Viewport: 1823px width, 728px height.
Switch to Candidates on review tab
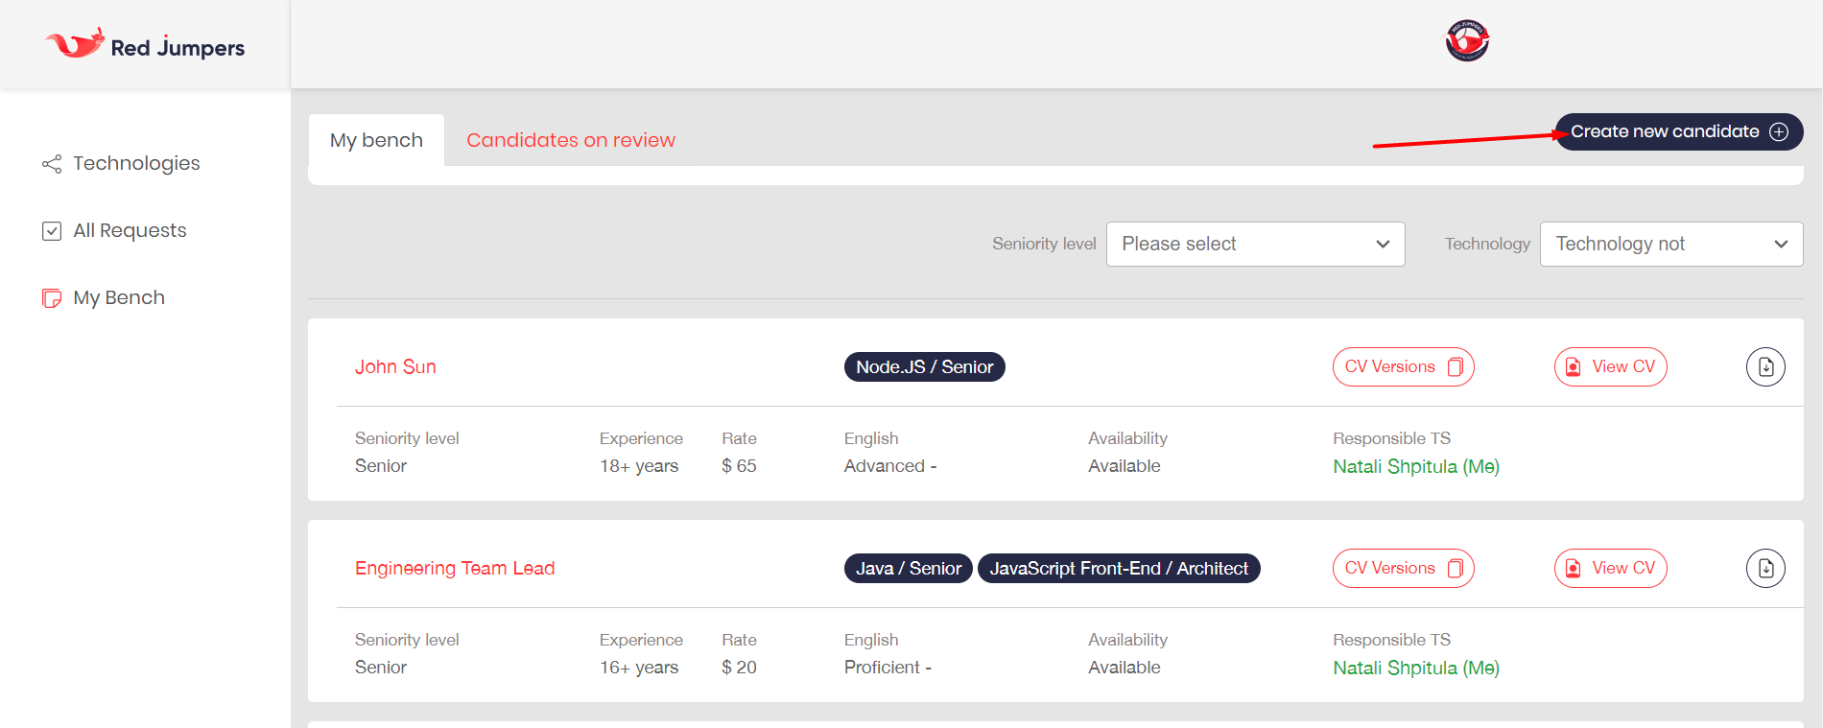tap(571, 140)
